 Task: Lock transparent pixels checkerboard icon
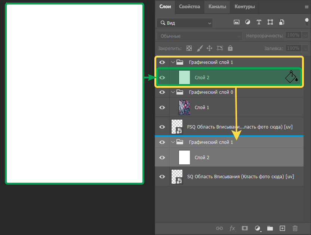[189, 48]
